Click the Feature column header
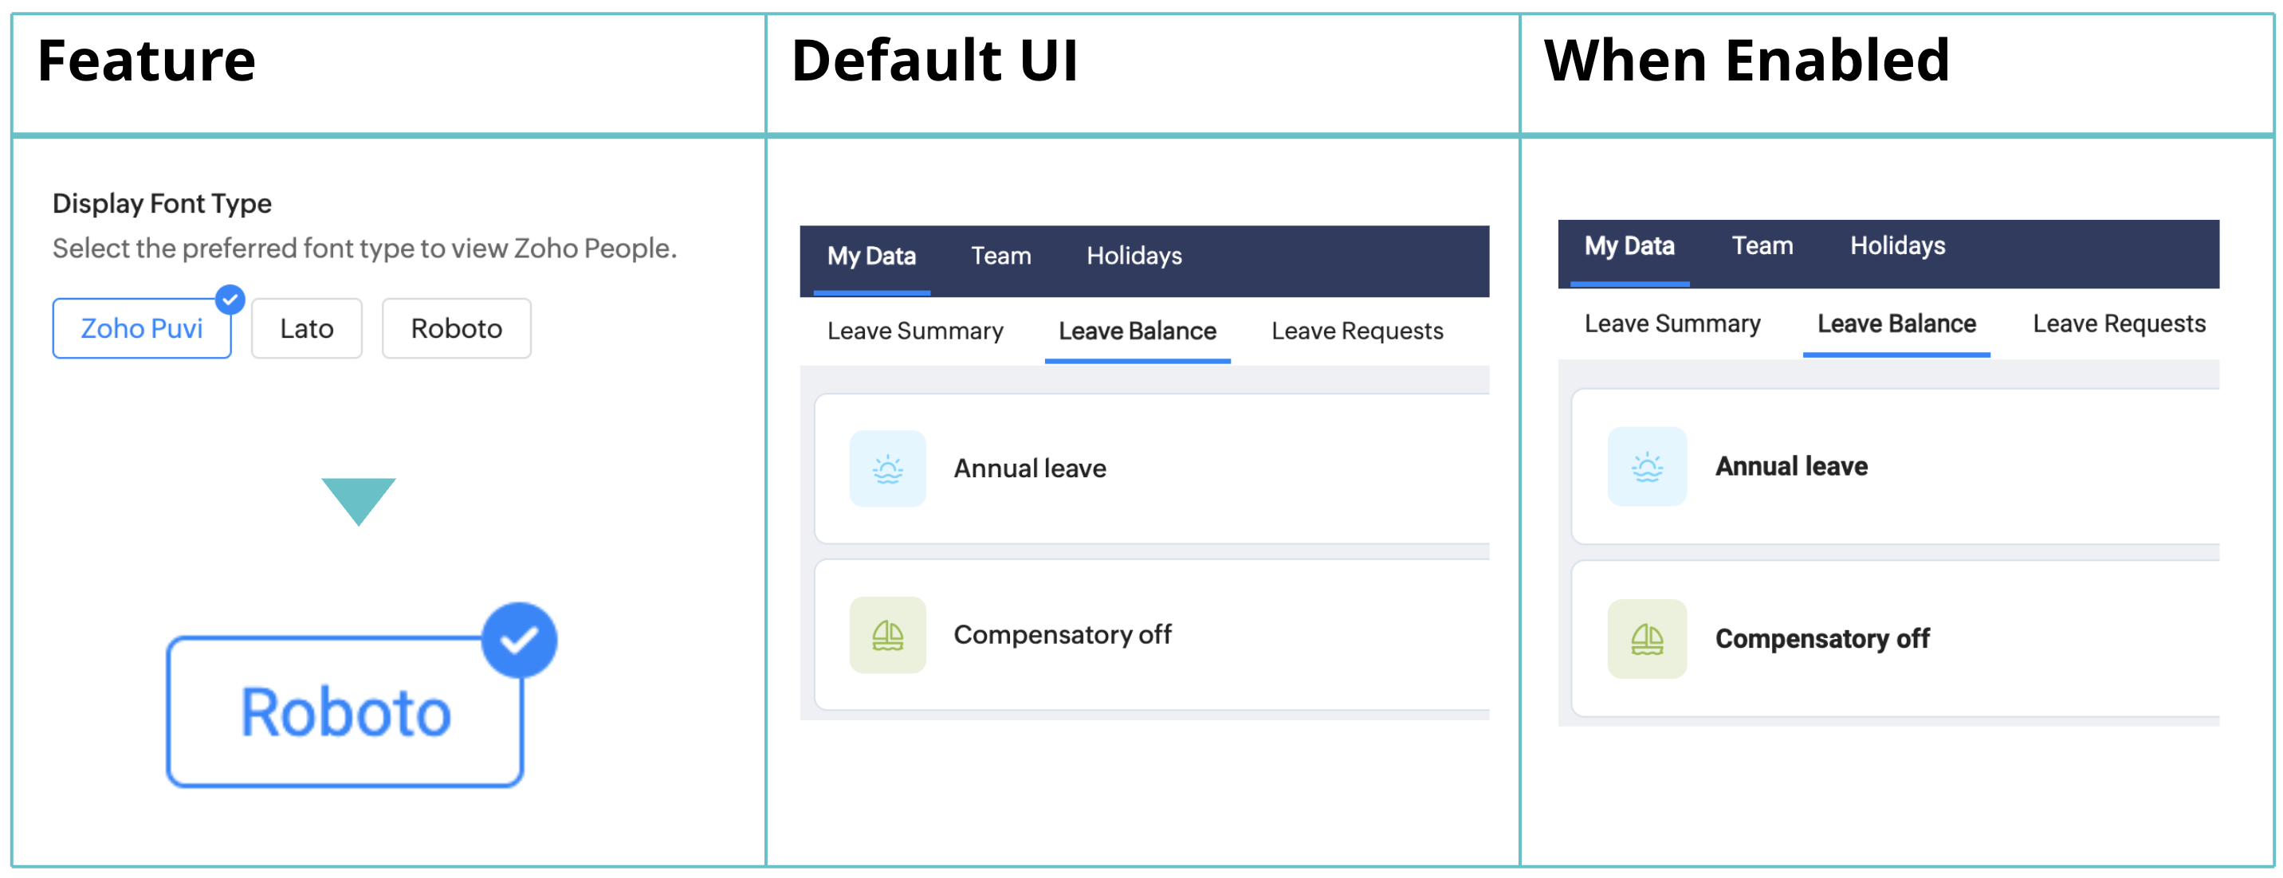Image resolution: width=2283 pixels, height=878 pixels. pyautogui.click(x=147, y=61)
